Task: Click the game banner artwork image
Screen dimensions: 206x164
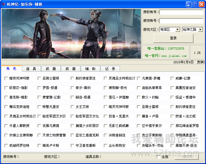Action: (x=71, y=34)
